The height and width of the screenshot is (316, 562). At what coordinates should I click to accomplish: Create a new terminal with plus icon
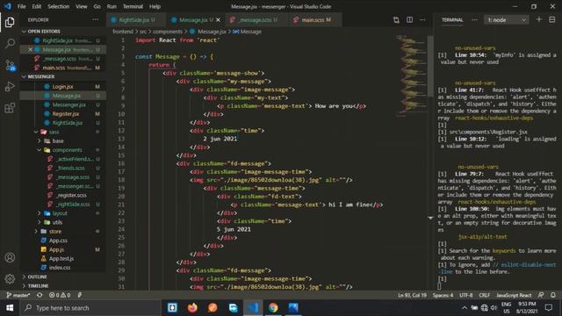click(538, 19)
